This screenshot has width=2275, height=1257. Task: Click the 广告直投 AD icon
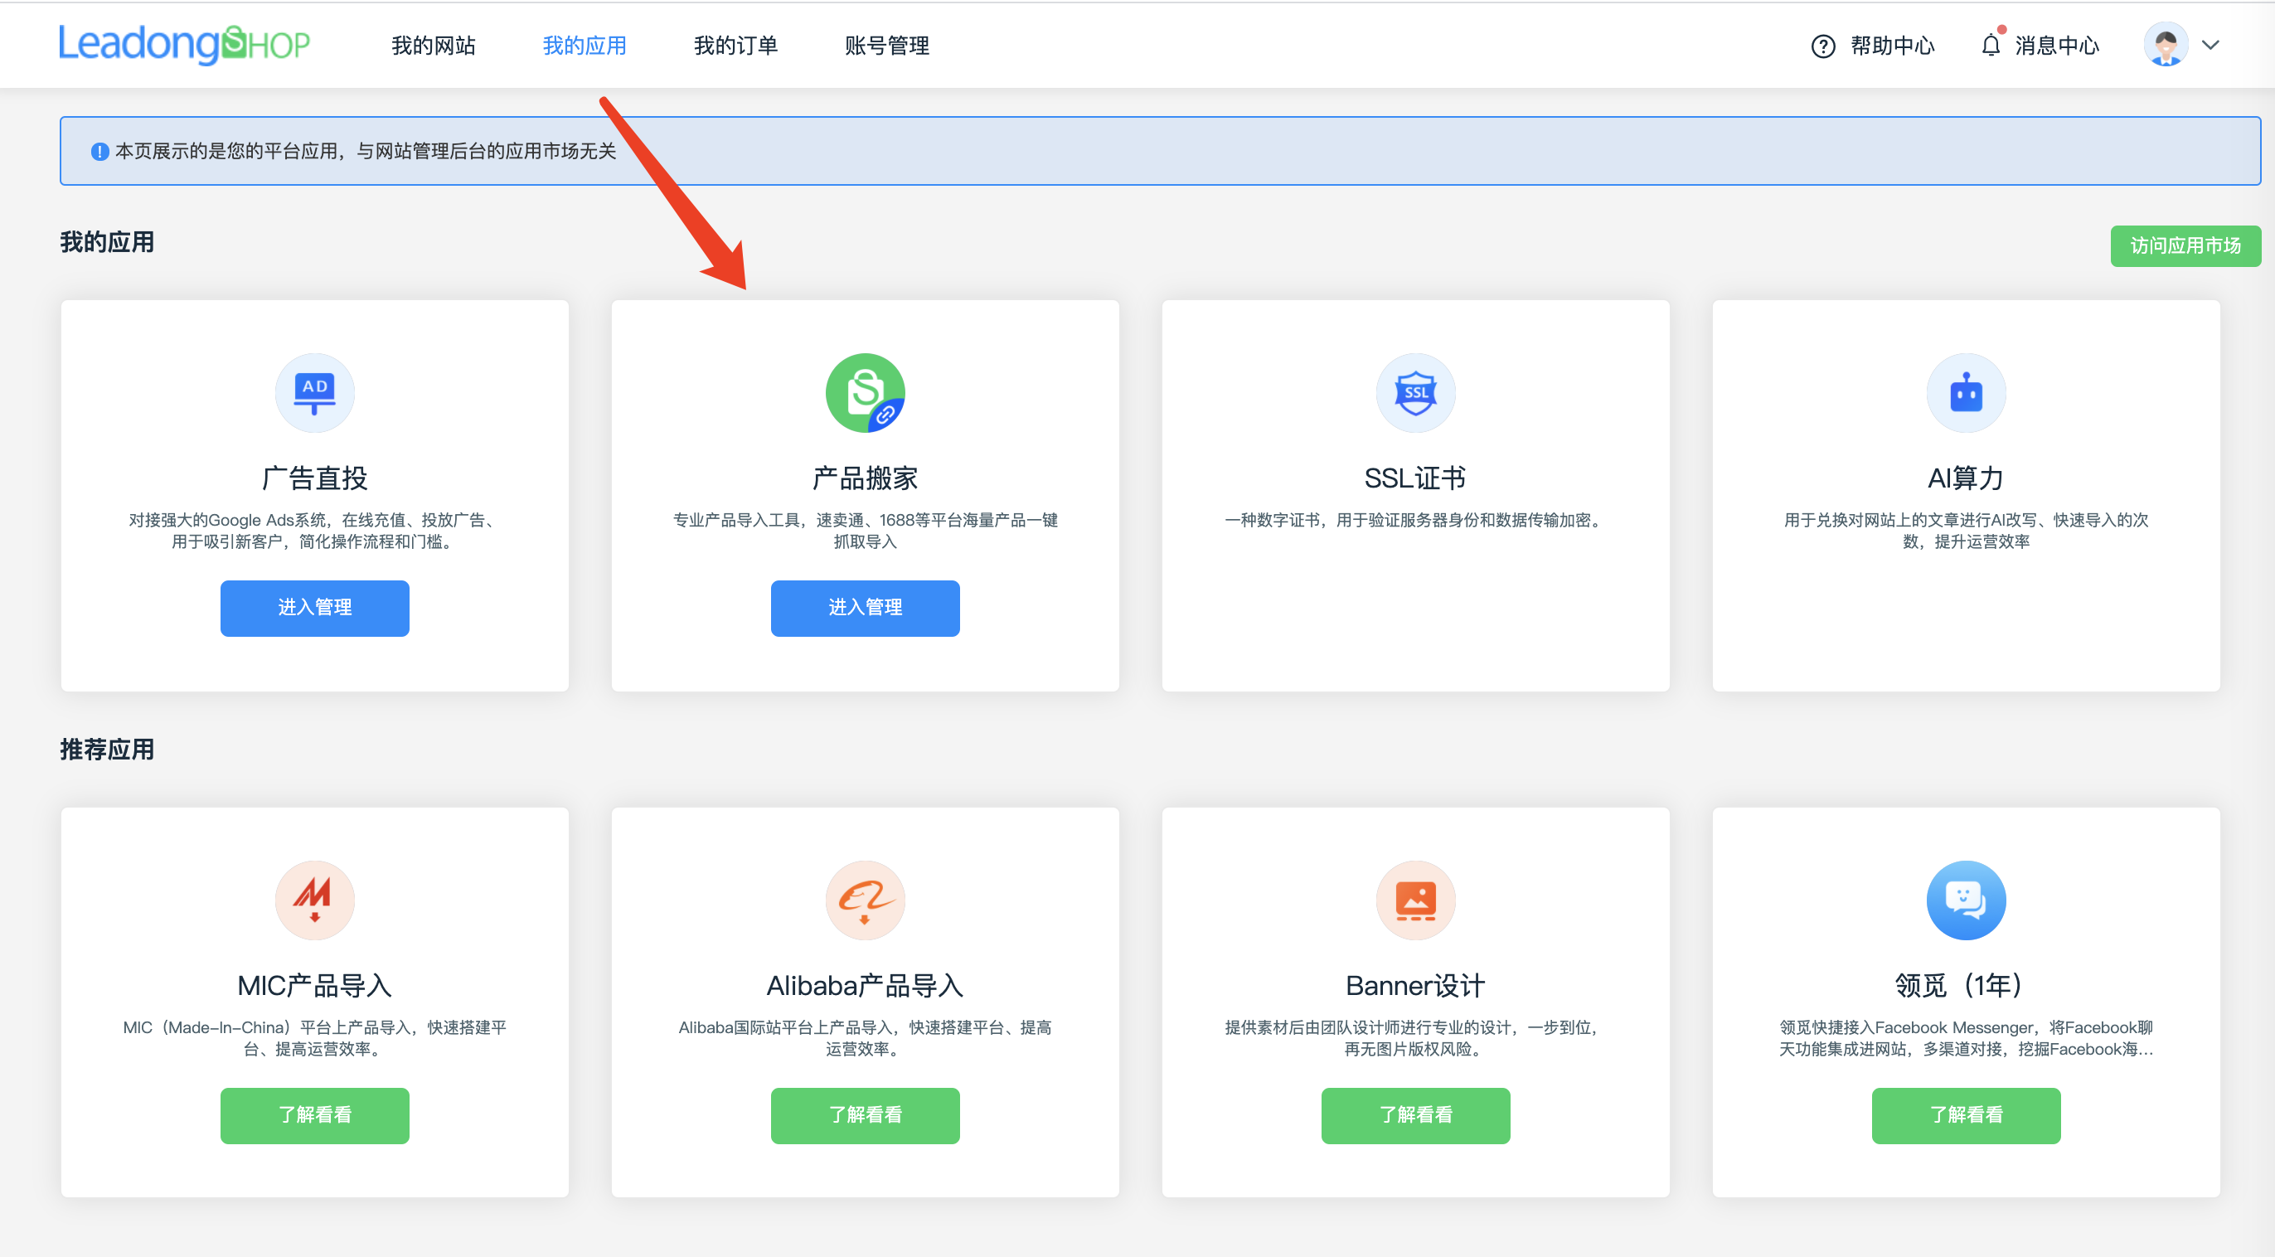coord(314,393)
